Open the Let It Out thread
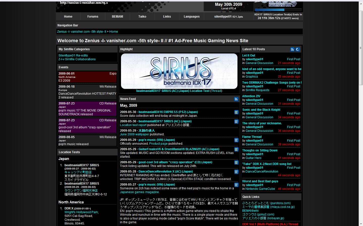This screenshot has height=226, width=363. click(x=249, y=55)
